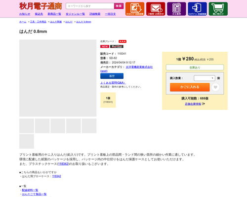Go to ホーム in the breadcrumb
Image resolution: width=247 pixels, height=197 pixels.
(x=23, y=22)
